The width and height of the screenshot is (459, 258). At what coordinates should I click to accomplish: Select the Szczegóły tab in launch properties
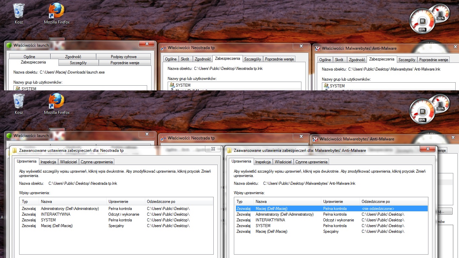tap(78, 63)
